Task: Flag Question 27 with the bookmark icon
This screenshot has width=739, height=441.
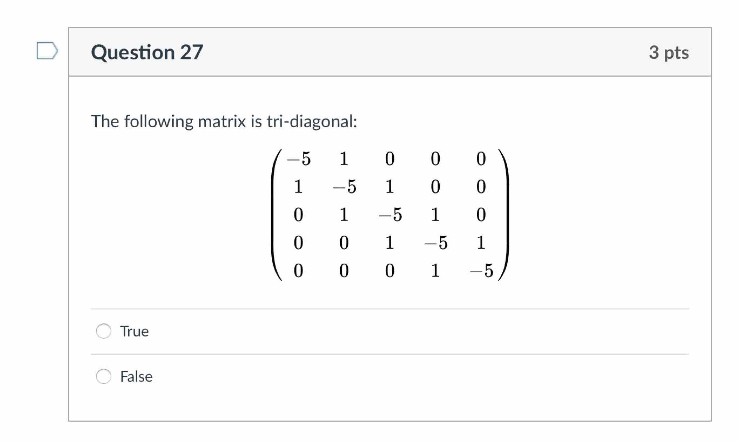Action: coord(47,51)
